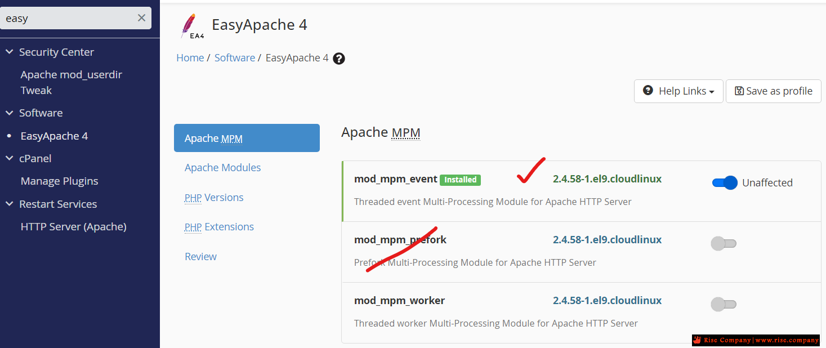Click mod_mpm_worker version 2.4.58-1.el9.cloudlinux

tap(607, 301)
